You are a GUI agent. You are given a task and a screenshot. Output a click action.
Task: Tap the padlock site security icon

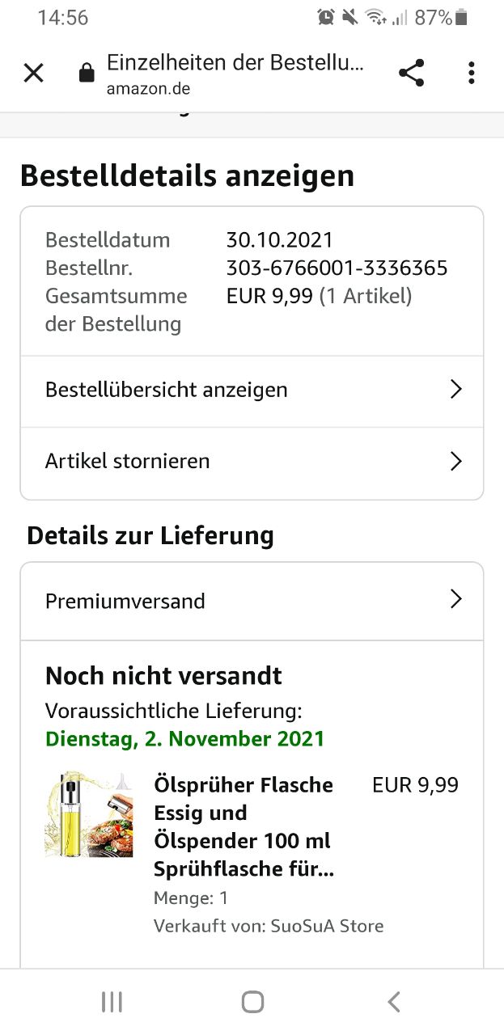click(87, 74)
